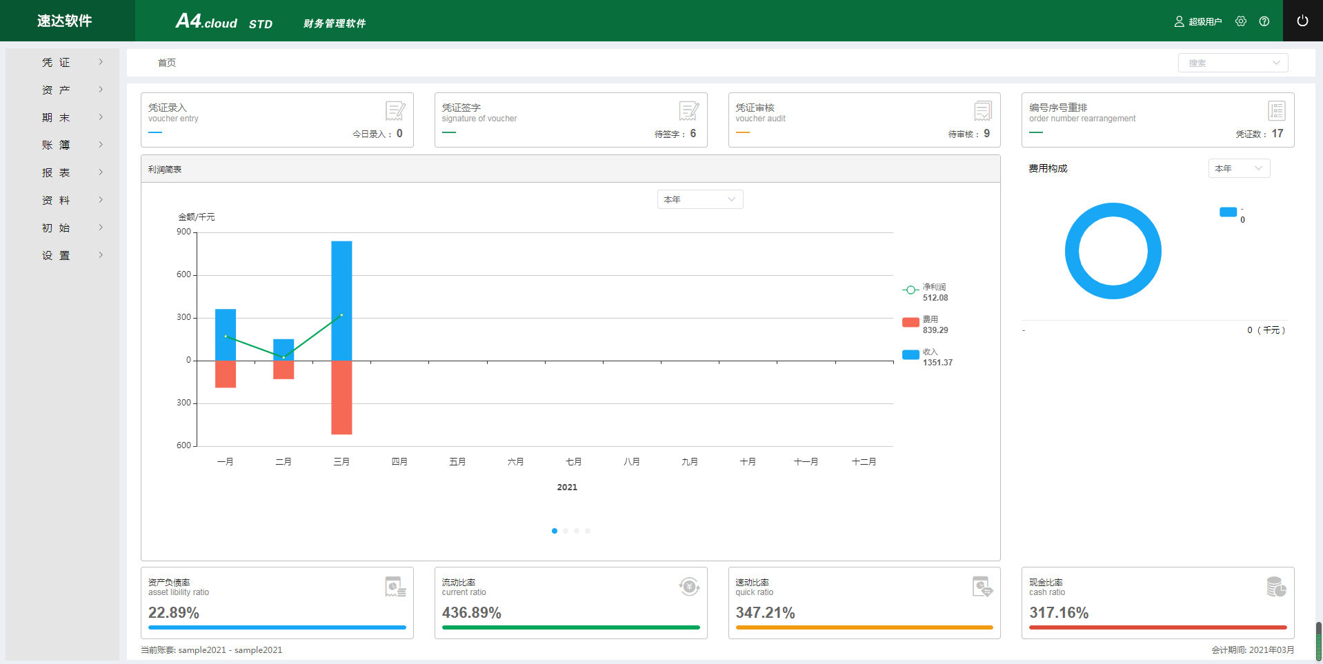This screenshot has height=664, width=1323.
Task: Click the voucher entry card icon
Action: (x=395, y=110)
